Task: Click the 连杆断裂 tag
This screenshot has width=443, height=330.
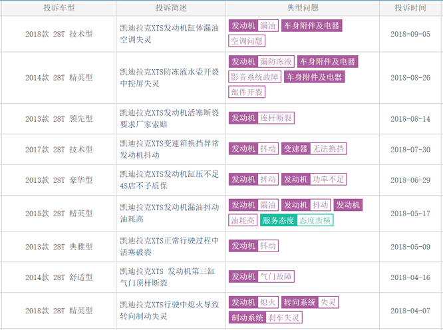Action: click(x=276, y=118)
